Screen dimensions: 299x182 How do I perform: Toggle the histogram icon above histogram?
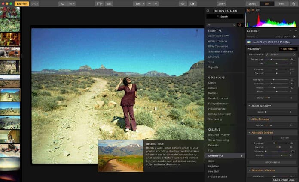[248, 10]
